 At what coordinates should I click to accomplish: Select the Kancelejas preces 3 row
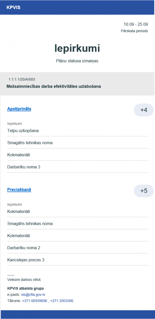pos(26,260)
